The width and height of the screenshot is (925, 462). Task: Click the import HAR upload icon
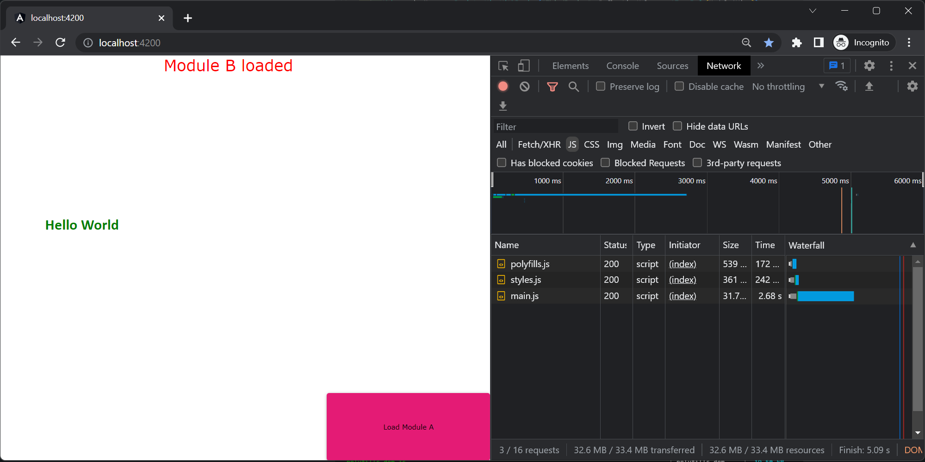(869, 87)
